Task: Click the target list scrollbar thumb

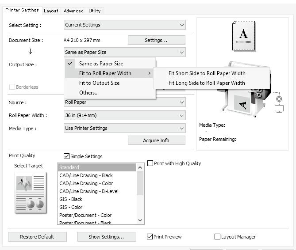Action: click(x=140, y=183)
